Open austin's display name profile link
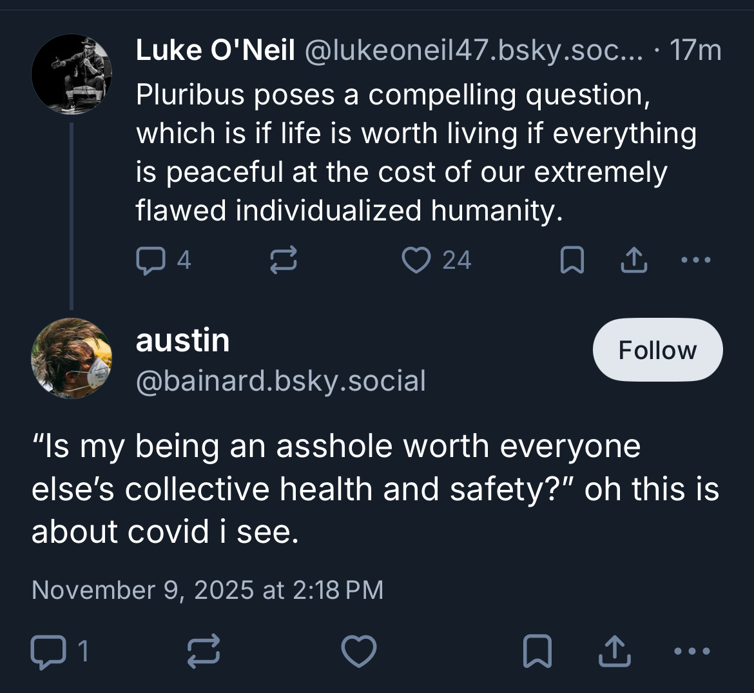Screen dimensions: 754x693 point(182,340)
